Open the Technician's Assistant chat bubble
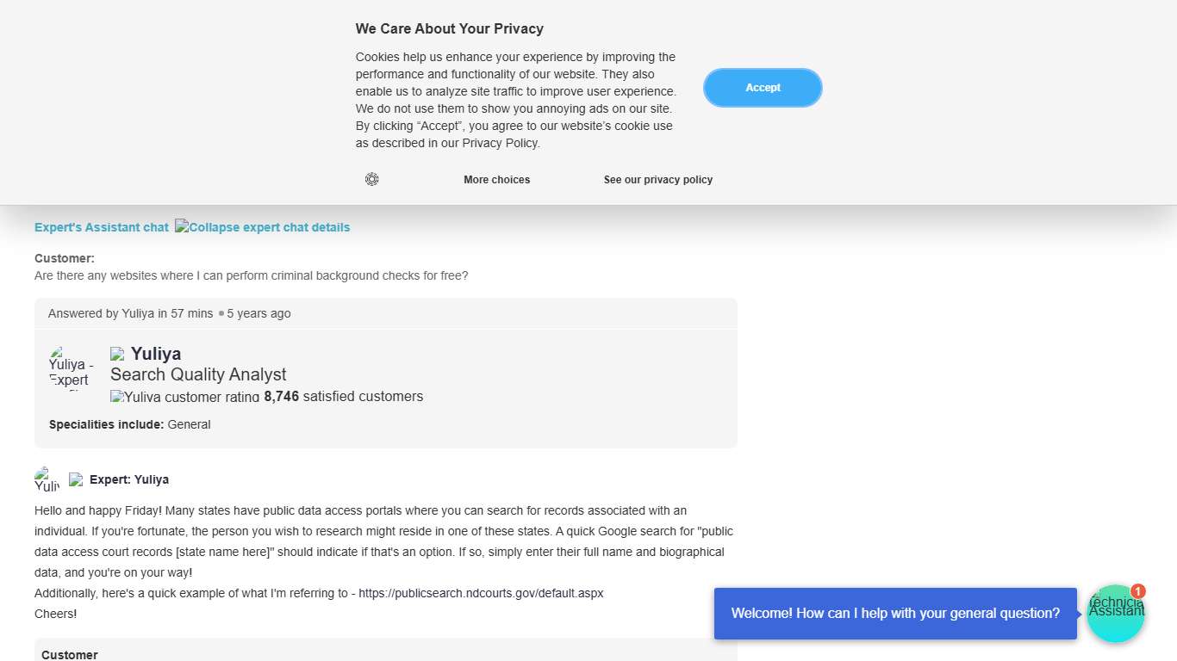Image resolution: width=1177 pixels, height=661 pixels. point(1116,614)
